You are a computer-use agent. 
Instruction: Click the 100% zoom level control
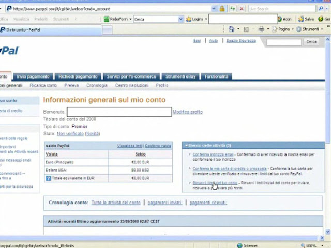click(x=311, y=246)
